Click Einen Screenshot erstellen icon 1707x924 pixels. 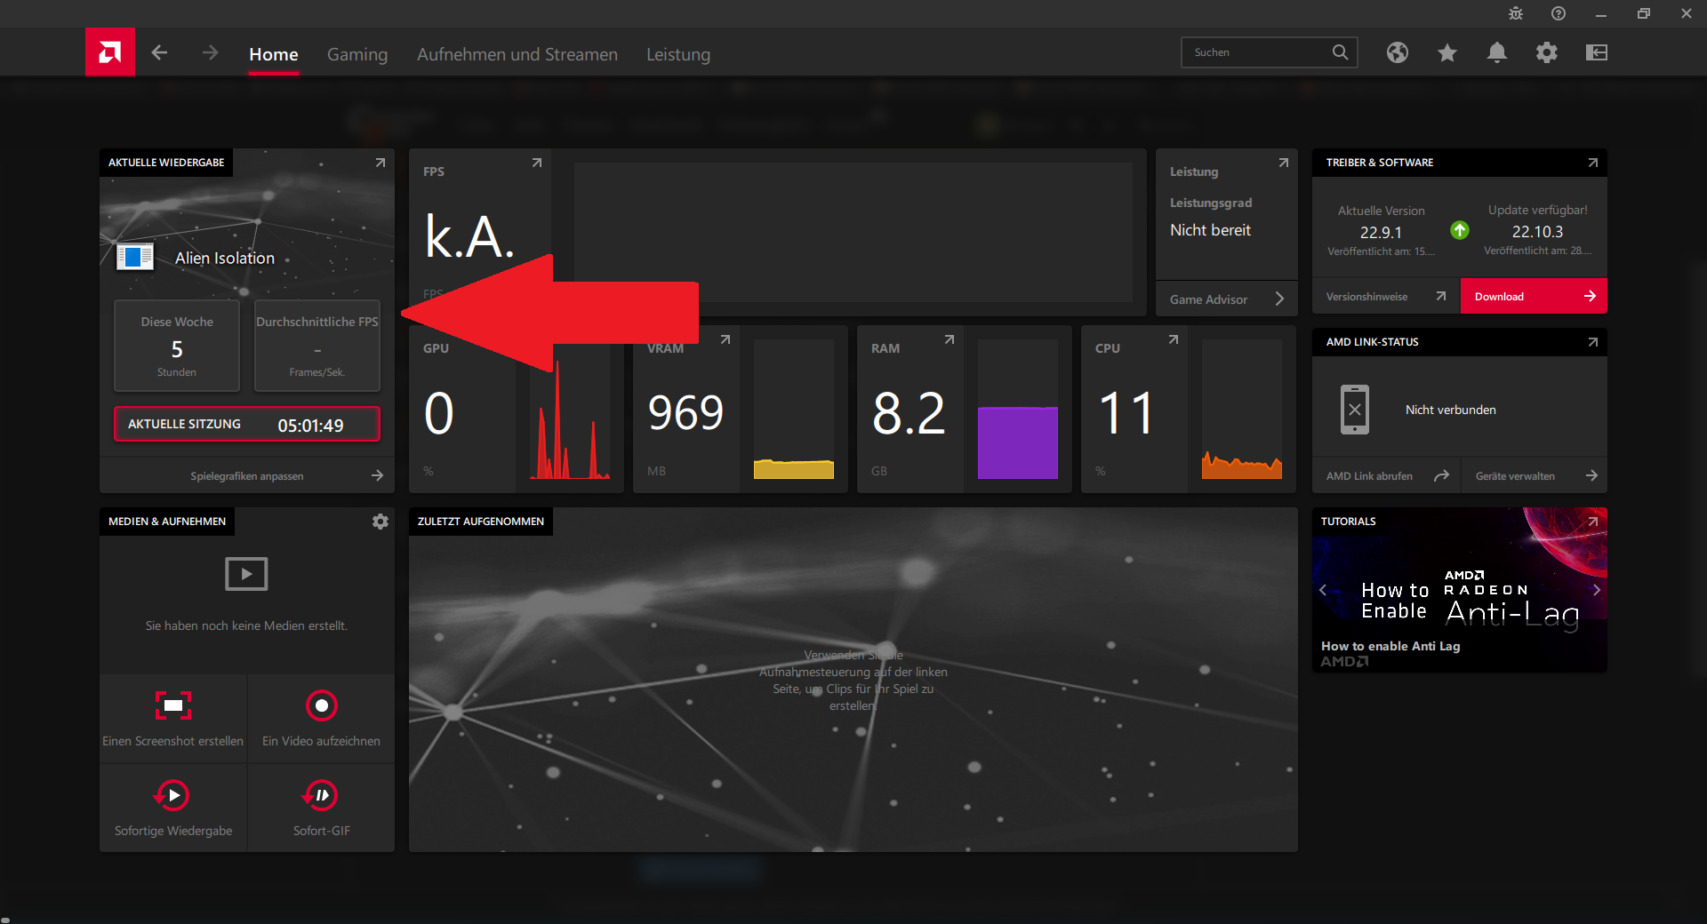[x=173, y=705]
